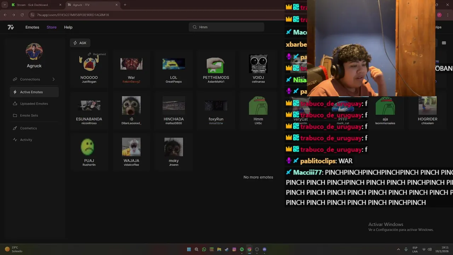Open Cosmetics in the sidebar
This screenshot has width=453, height=255.
click(x=34, y=128)
